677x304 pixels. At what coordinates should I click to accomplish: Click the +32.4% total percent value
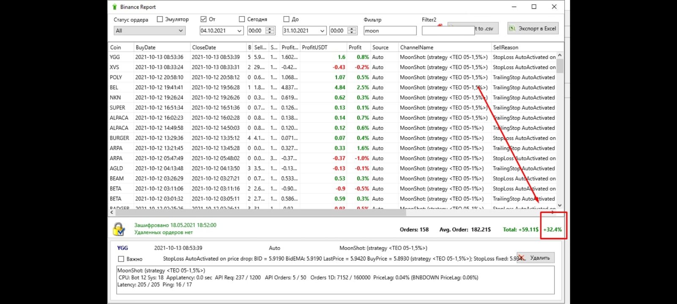(553, 230)
